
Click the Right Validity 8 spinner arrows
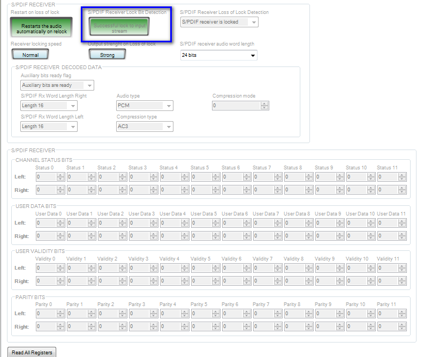click(309, 281)
